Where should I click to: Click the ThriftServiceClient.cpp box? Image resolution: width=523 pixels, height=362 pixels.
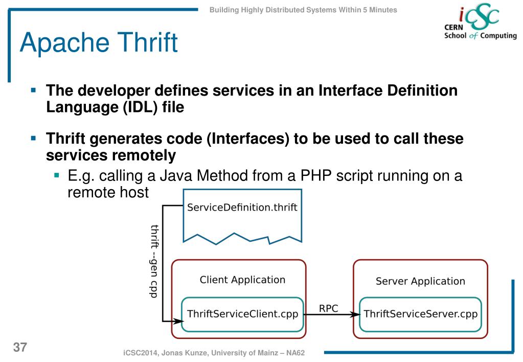(242, 314)
